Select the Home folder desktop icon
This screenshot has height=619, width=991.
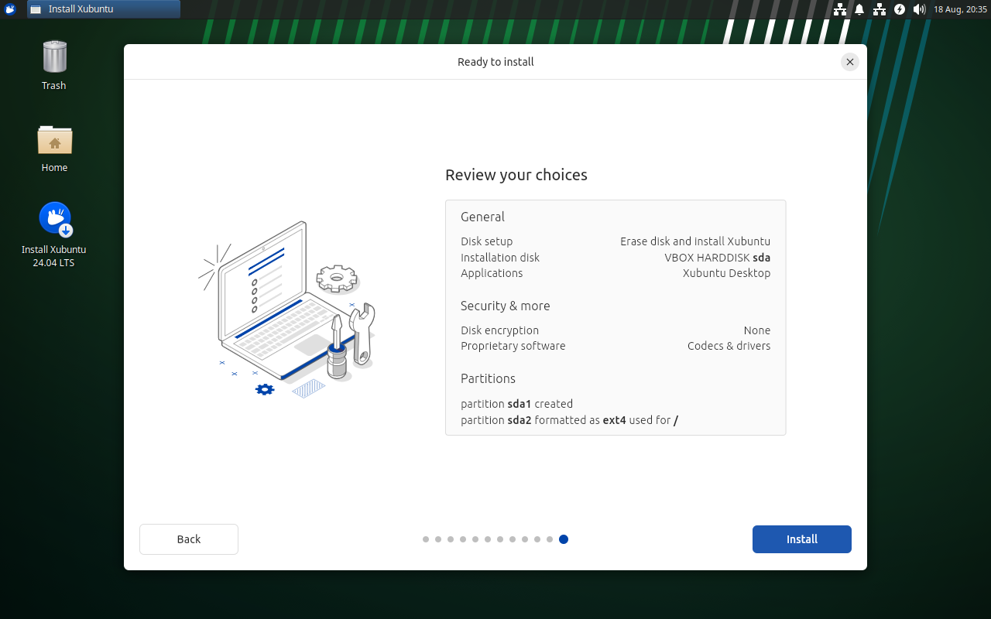(54, 148)
